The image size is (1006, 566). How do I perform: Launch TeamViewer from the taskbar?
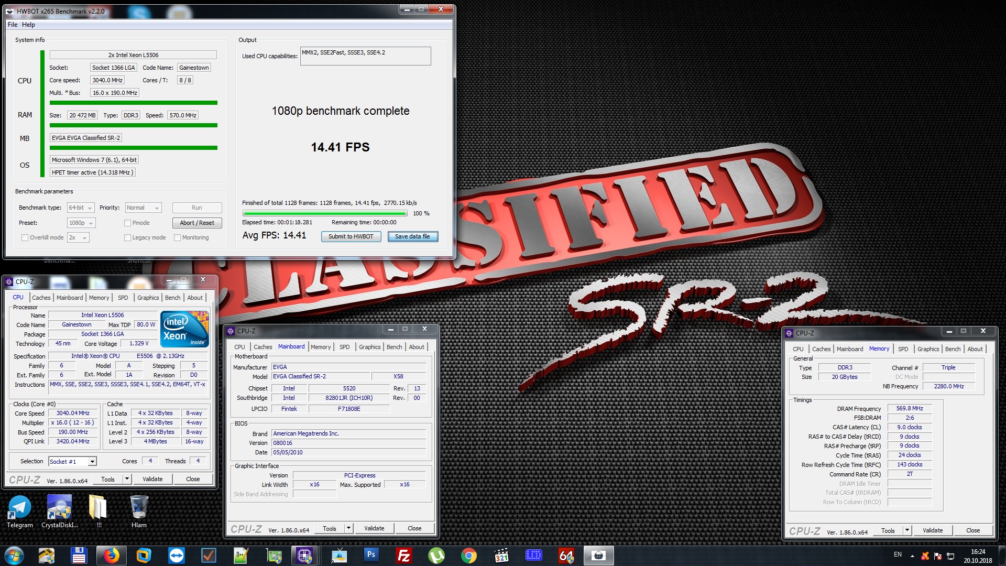click(177, 555)
